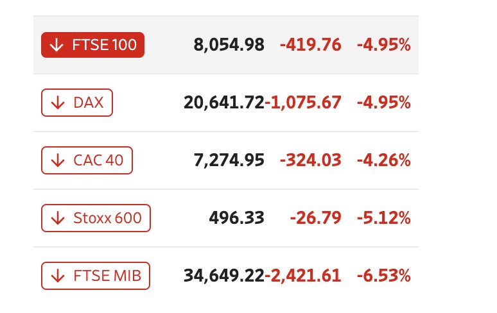The image size is (497, 313).
Task: Click the CAC 40 down arrow icon
Action: click(57, 160)
